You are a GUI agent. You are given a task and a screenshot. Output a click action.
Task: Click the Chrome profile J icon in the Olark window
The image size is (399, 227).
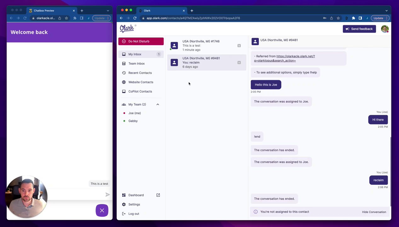click(x=367, y=18)
